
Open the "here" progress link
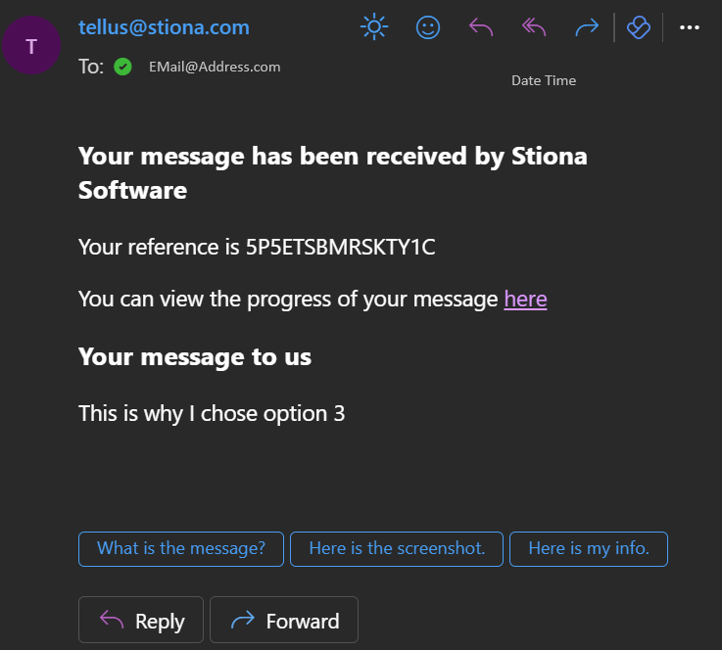click(525, 299)
